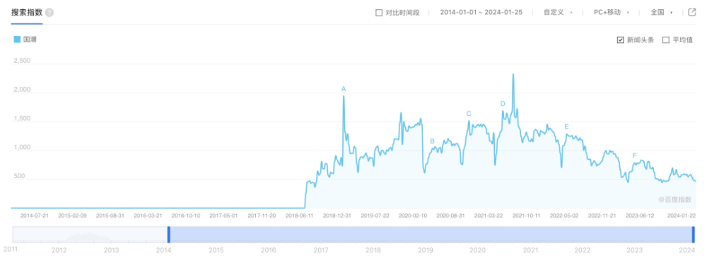Open the PC+移动 device dropdown
Screen dimensions: 707x258
612,13
